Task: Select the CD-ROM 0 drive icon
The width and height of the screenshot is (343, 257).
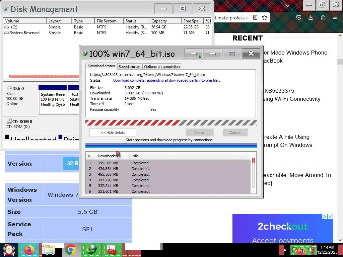Action: (x=9, y=121)
